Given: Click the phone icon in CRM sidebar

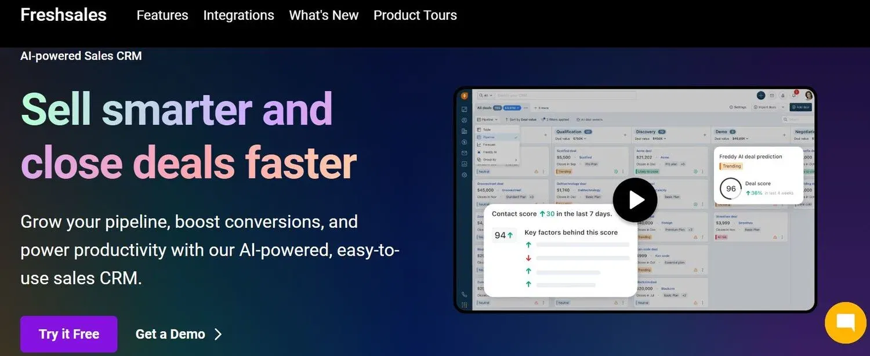Looking at the screenshot, I should pos(465,295).
